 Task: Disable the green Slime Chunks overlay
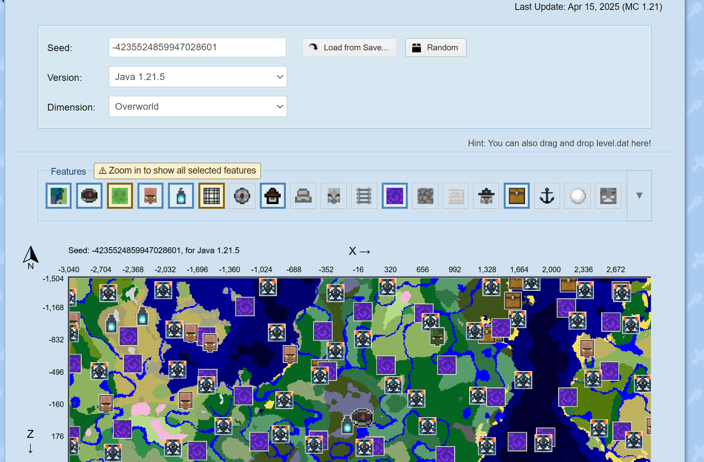point(120,196)
